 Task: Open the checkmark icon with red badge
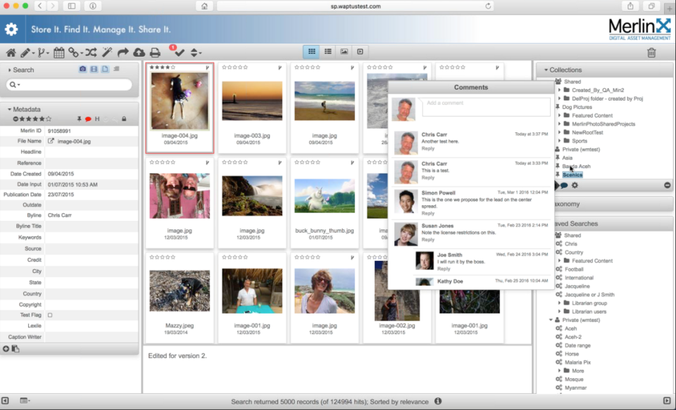[x=178, y=51]
